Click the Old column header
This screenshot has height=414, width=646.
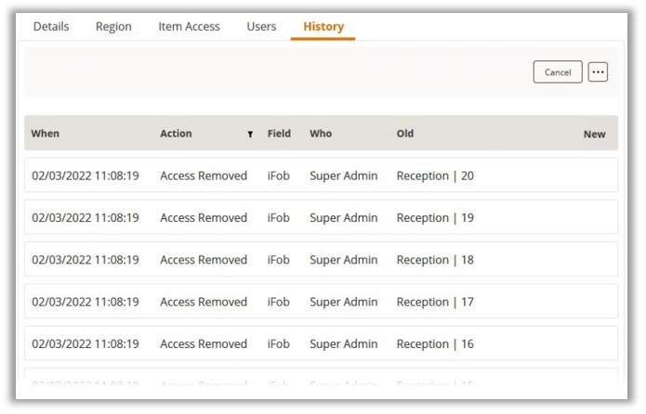(x=405, y=134)
